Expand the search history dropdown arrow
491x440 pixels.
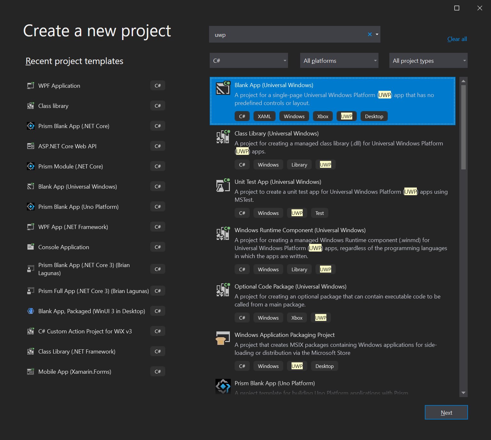pos(377,34)
